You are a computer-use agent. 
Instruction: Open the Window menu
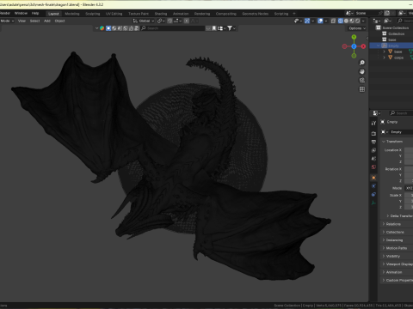point(21,13)
